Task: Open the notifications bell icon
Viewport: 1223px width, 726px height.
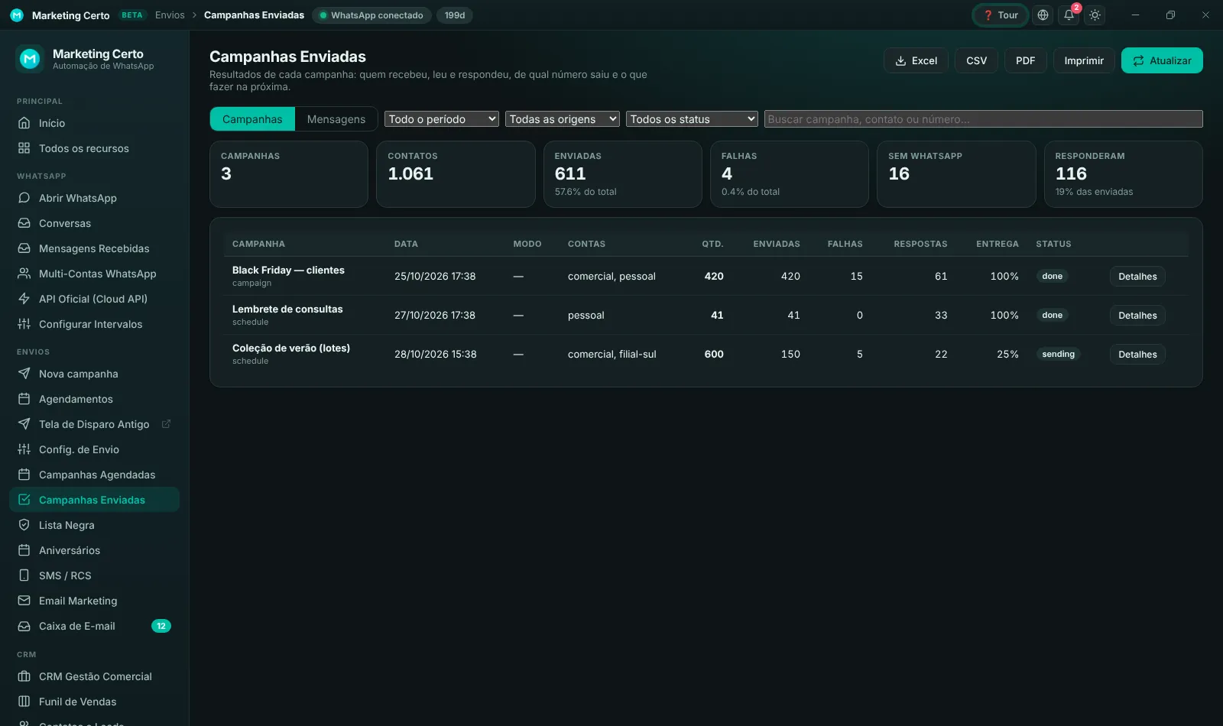Action: pos(1069,15)
